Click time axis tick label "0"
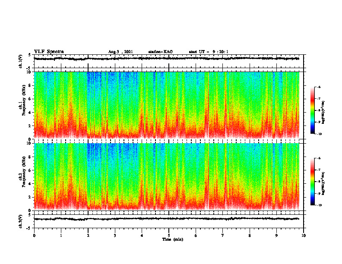The height and width of the screenshot is (264, 342). pyautogui.click(x=34, y=236)
